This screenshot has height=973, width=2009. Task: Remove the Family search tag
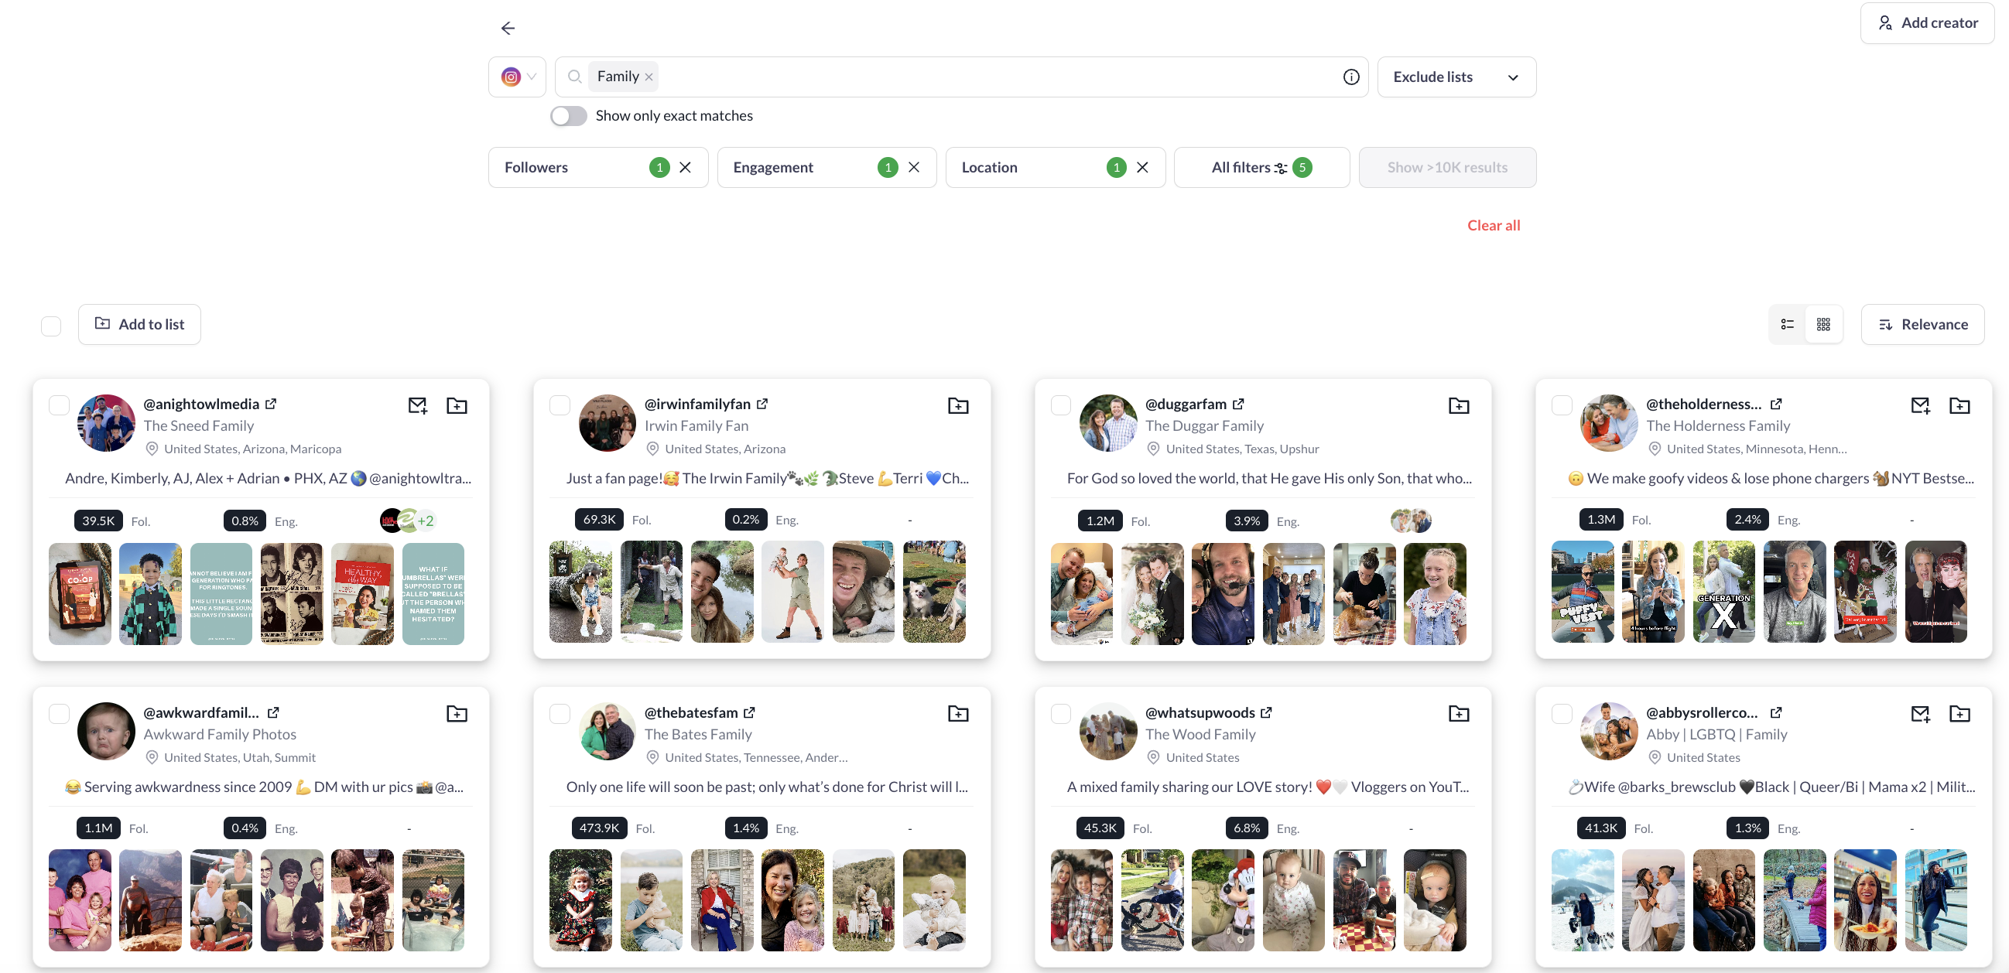click(649, 77)
